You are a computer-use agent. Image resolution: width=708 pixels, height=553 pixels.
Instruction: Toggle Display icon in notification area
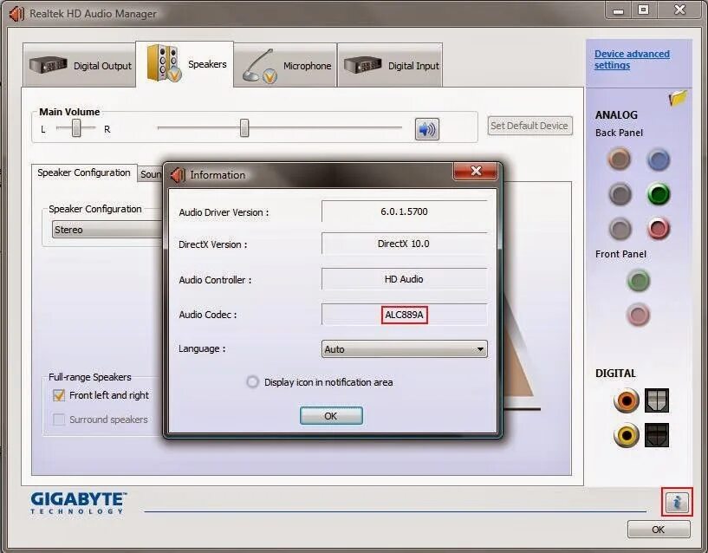252,382
